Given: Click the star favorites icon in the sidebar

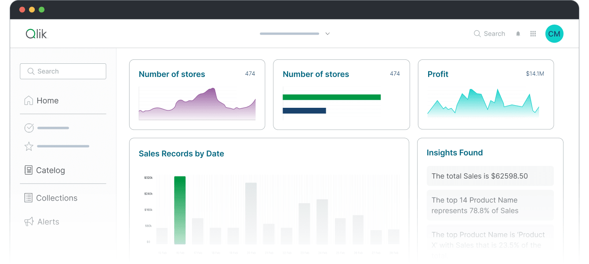Looking at the screenshot, I should click(x=29, y=146).
